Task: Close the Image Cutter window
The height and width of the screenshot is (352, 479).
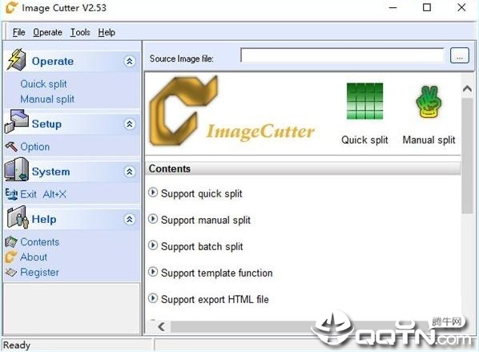Action: (461, 8)
